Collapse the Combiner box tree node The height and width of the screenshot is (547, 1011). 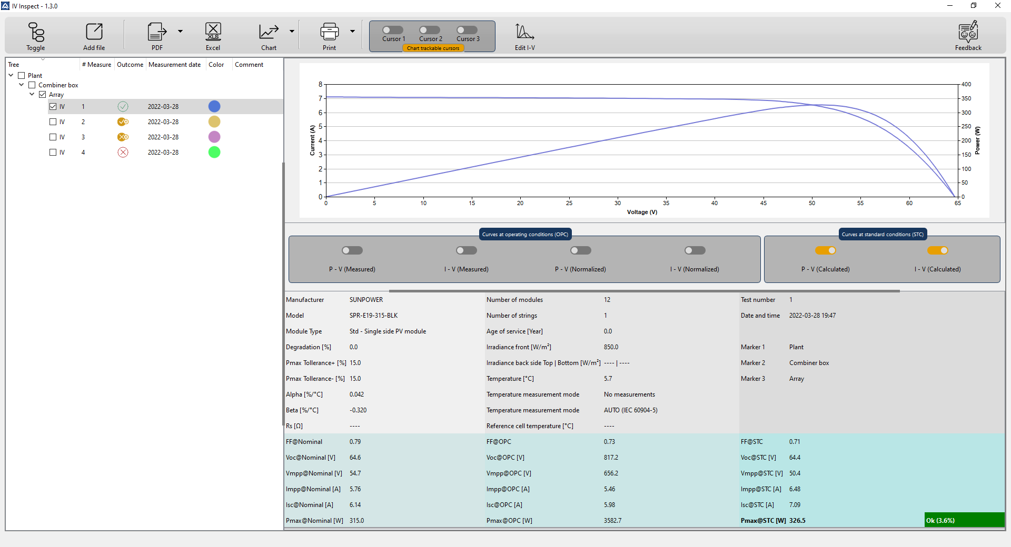tap(22, 85)
